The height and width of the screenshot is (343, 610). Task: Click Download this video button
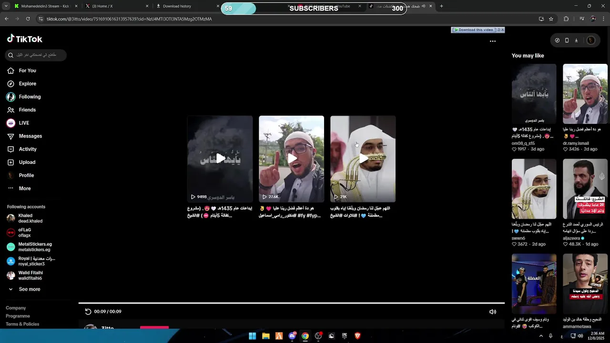pos(474,30)
